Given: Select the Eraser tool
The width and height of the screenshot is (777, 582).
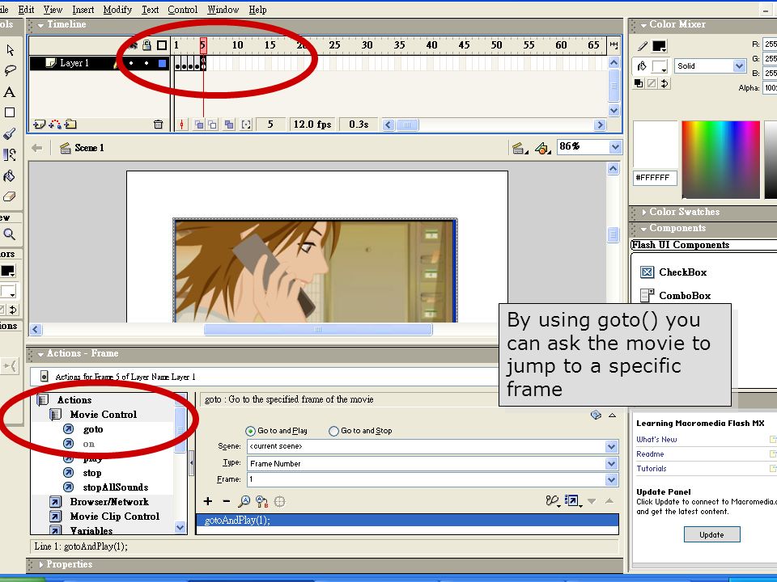Looking at the screenshot, I should coord(10,196).
